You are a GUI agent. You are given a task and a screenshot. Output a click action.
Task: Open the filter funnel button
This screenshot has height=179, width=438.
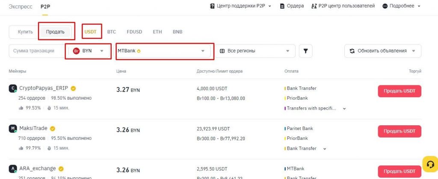pyautogui.click(x=305, y=51)
